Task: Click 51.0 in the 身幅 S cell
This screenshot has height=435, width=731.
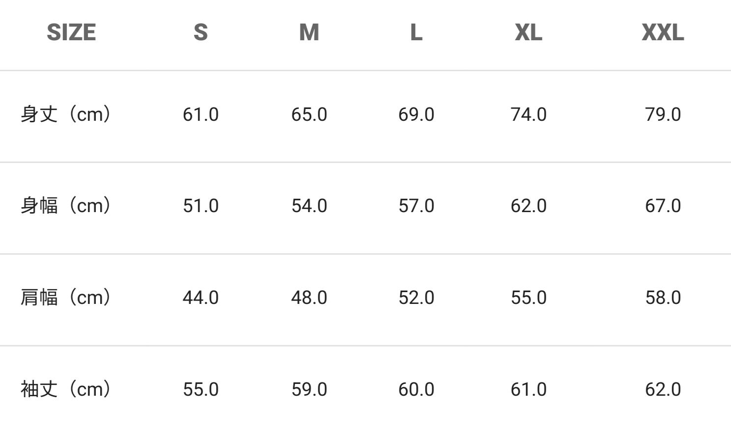Action: (201, 206)
